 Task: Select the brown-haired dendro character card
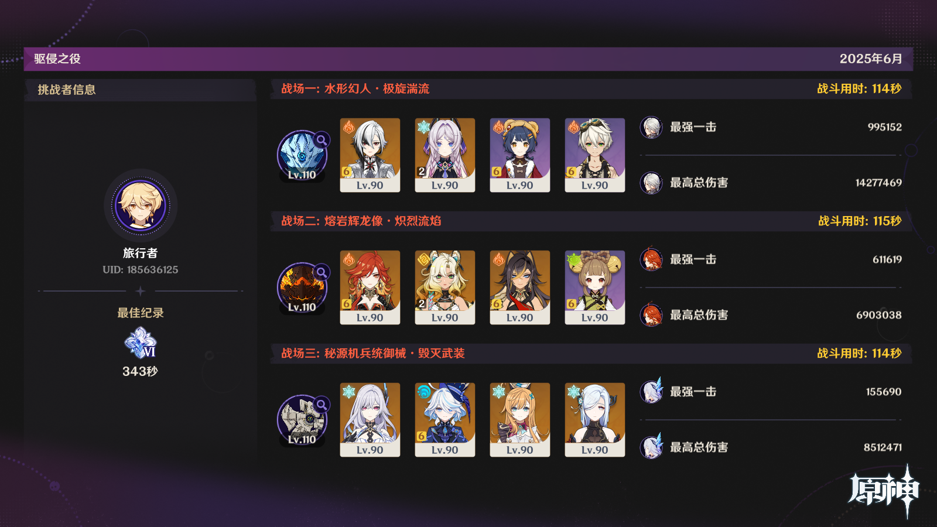[595, 288]
